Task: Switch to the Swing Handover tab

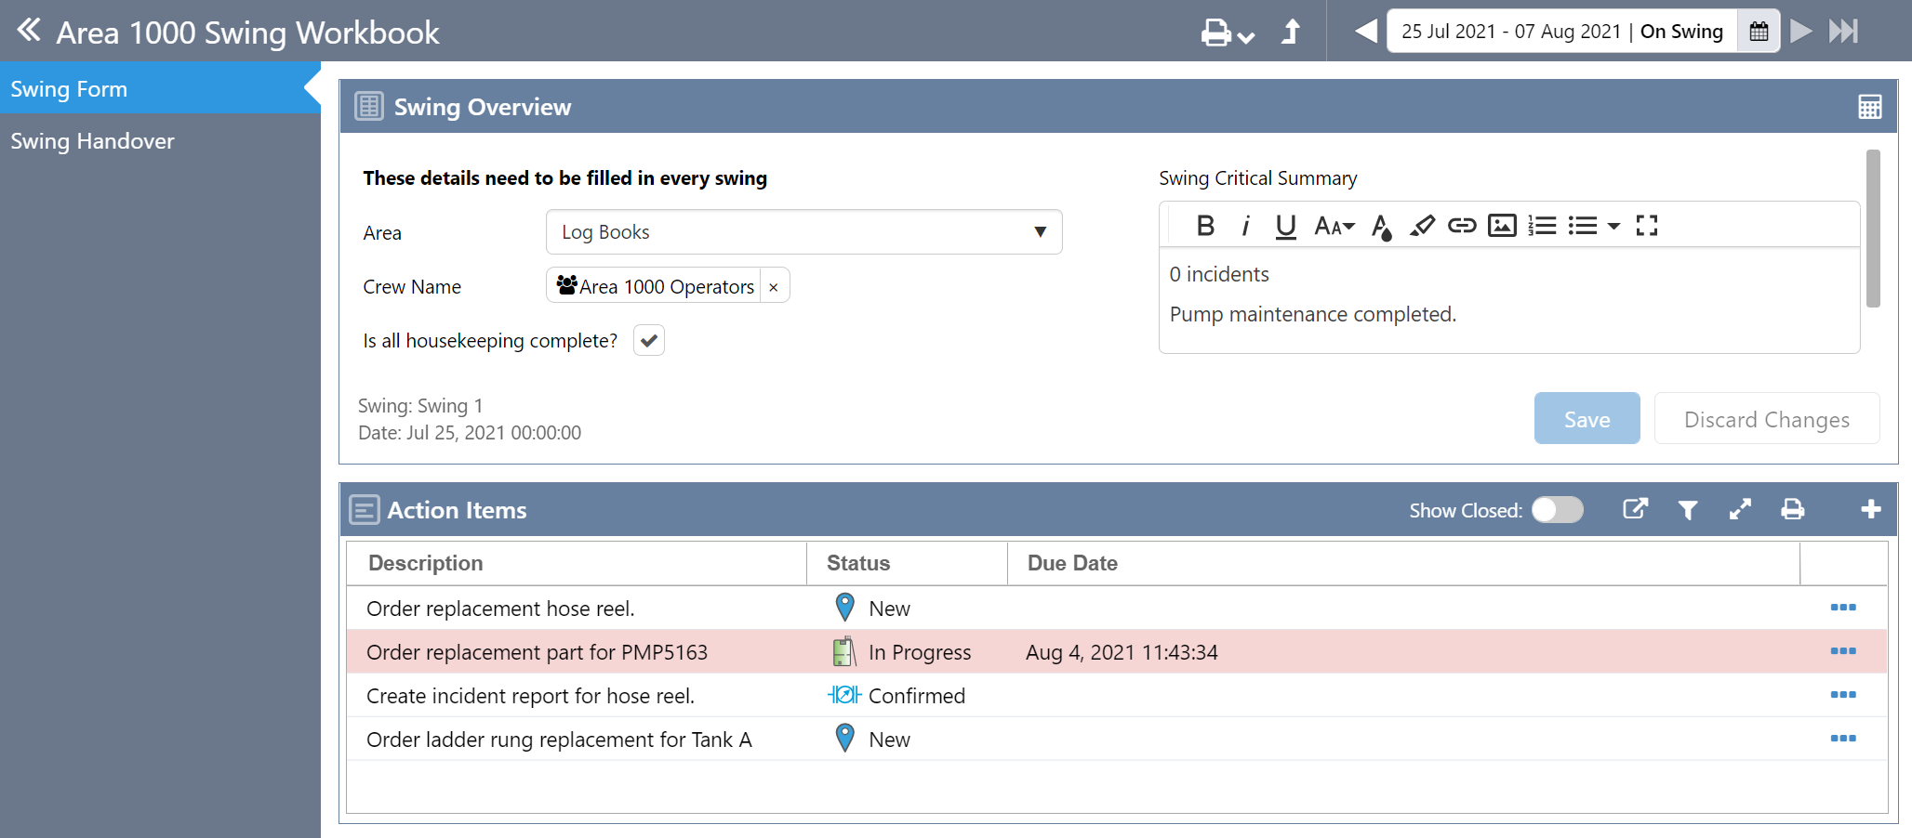Action: coord(92,141)
